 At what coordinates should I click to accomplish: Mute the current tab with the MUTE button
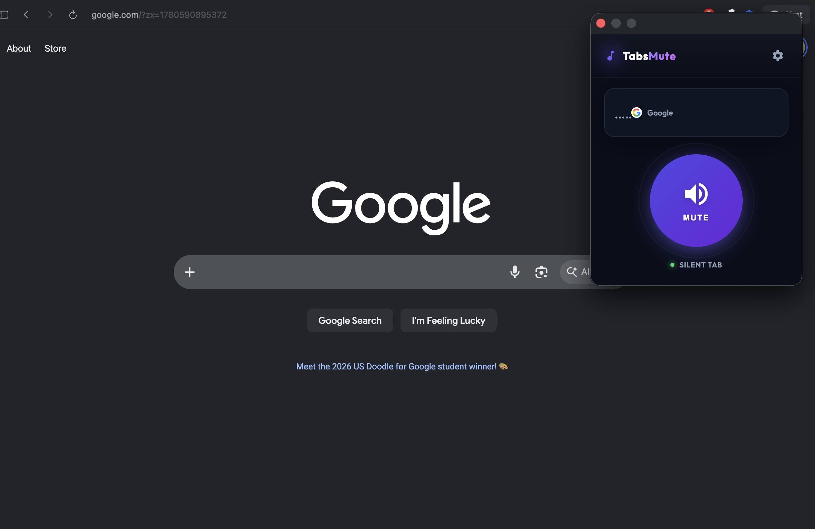696,200
